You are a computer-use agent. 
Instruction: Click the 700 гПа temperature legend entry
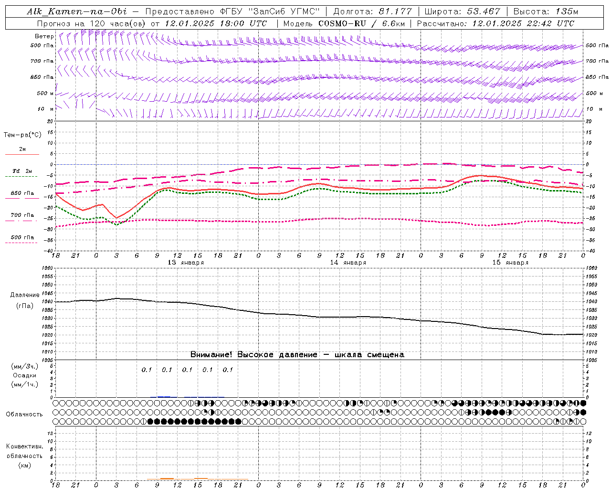coord(22,215)
